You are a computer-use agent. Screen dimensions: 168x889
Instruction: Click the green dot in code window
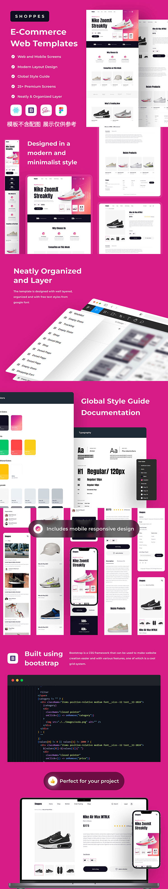[22, 680]
